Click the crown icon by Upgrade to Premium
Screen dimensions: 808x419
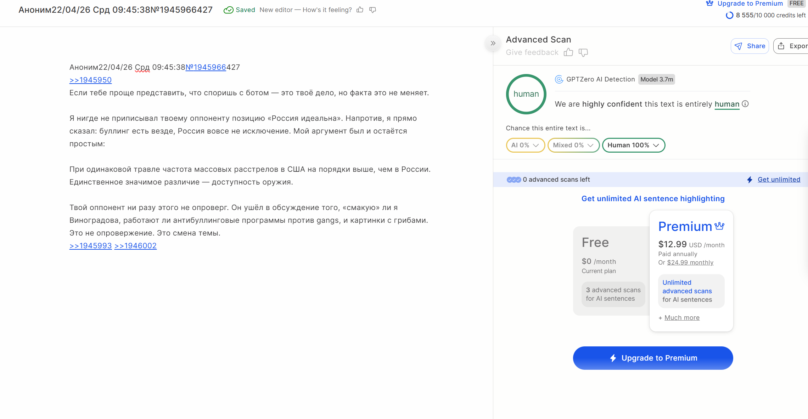[x=709, y=4]
